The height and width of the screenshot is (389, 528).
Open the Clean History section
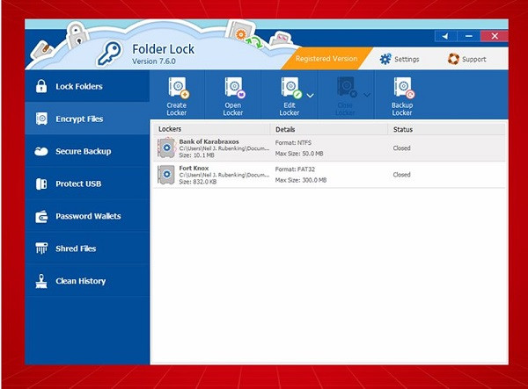click(x=87, y=281)
